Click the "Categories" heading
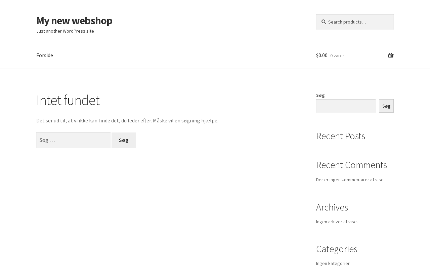Viewport: 430px width, 269px height. [x=337, y=249]
